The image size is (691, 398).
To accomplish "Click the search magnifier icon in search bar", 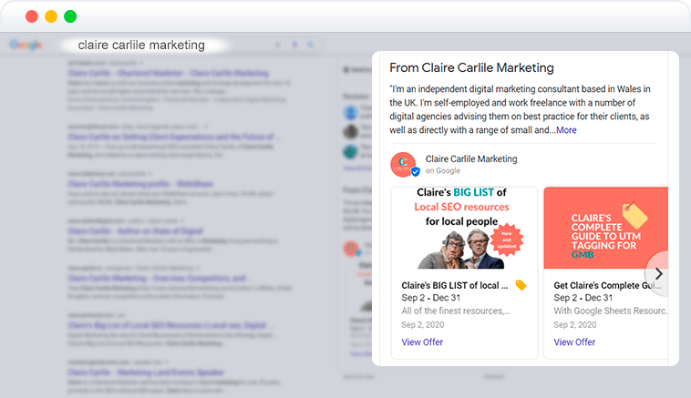I will tap(311, 45).
